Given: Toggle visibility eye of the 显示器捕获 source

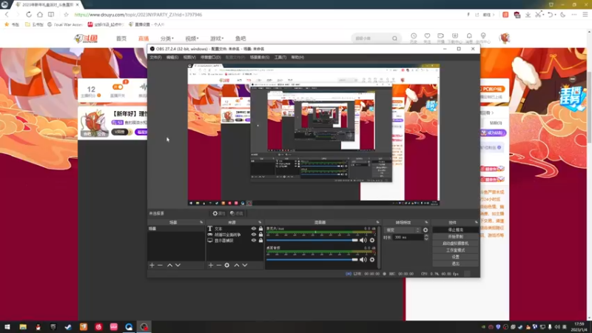Looking at the screenshot, I should 254,240.
